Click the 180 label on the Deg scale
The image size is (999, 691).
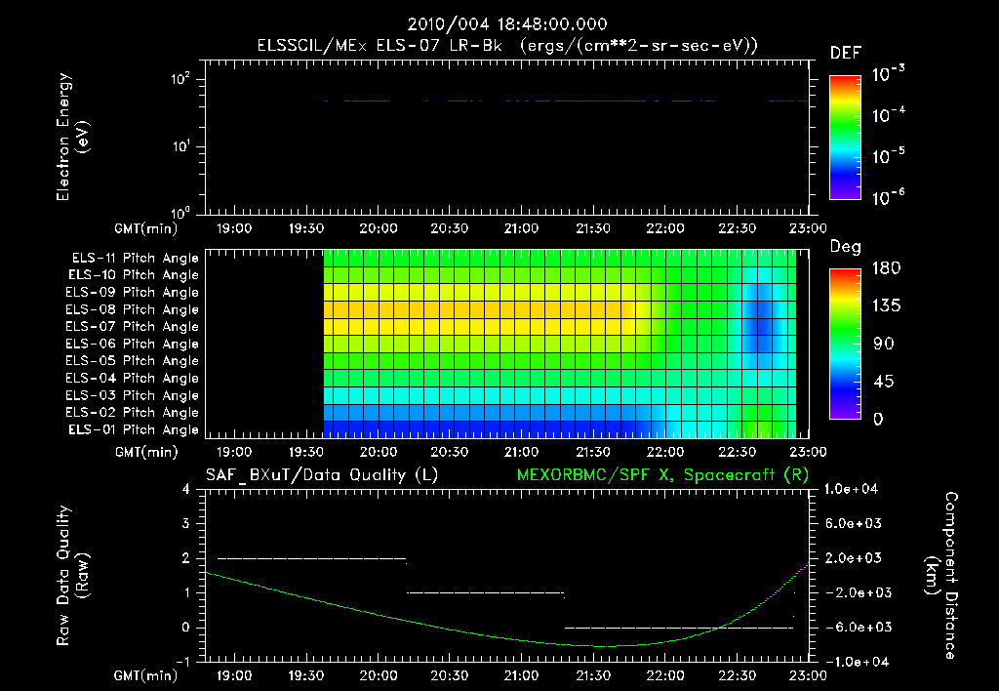click(886, 267)
